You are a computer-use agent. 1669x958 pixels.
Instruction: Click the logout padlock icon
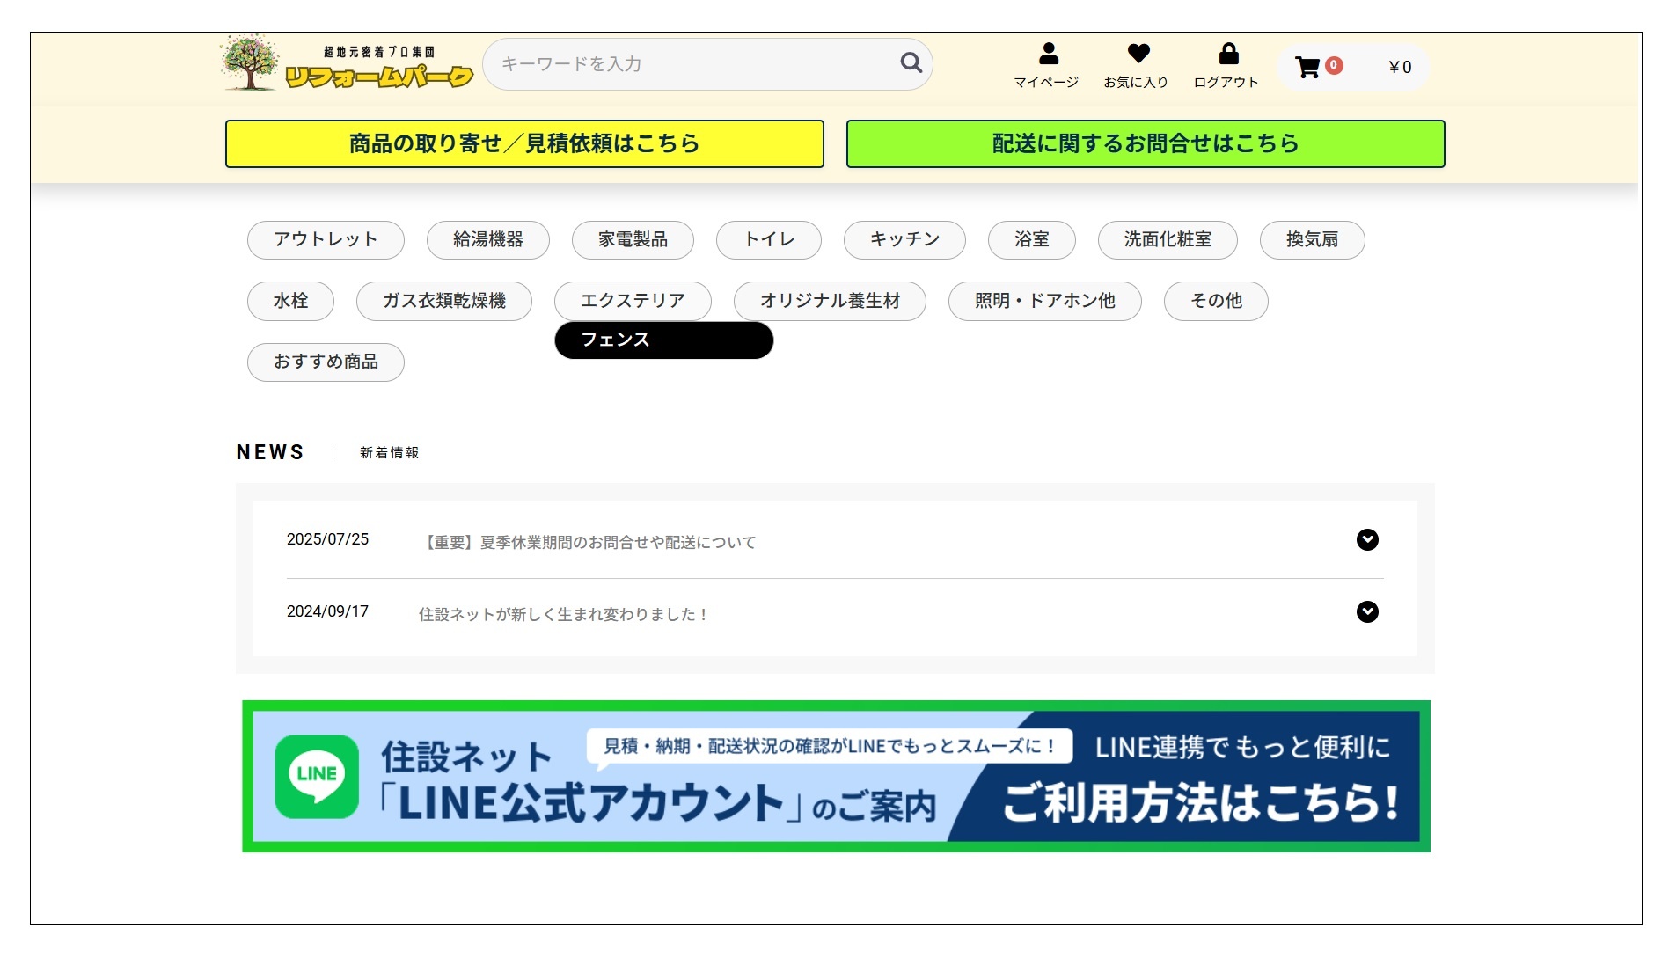pyautogui.click(x=1228, y=55)
